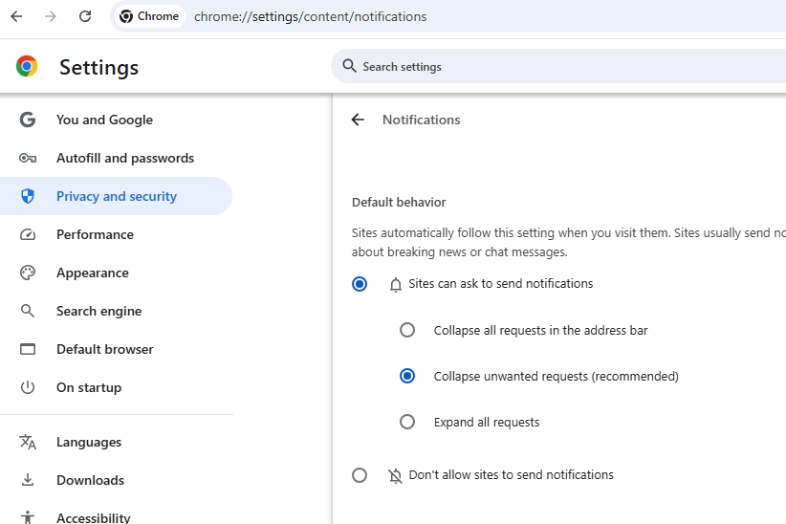Open the Search engine settings section

(x=98, y=311)
